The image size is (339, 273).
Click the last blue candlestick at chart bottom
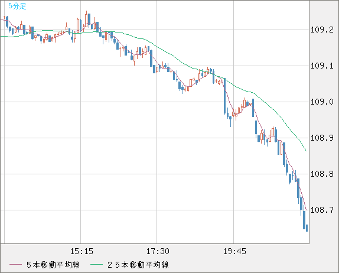(x=307, y=228)
